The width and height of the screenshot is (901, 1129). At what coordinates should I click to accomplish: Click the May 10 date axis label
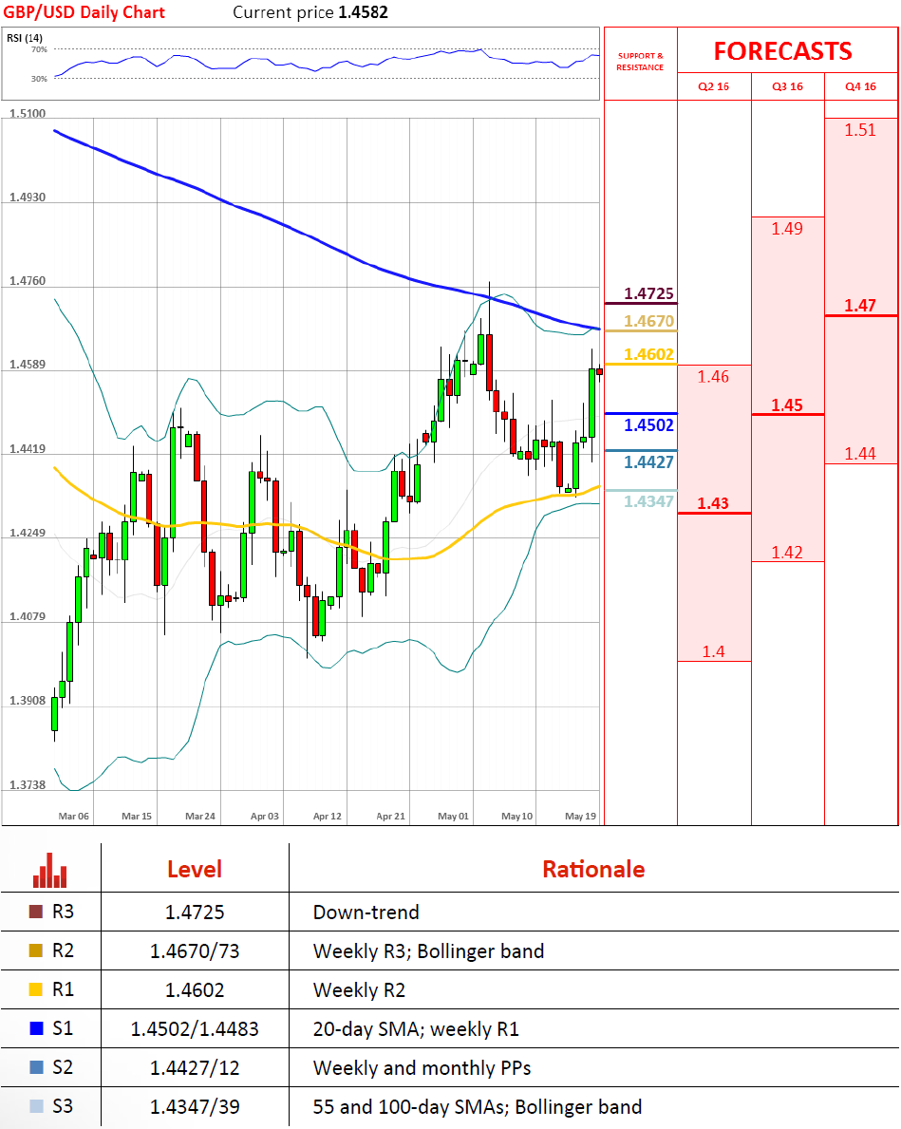point(517,816)
